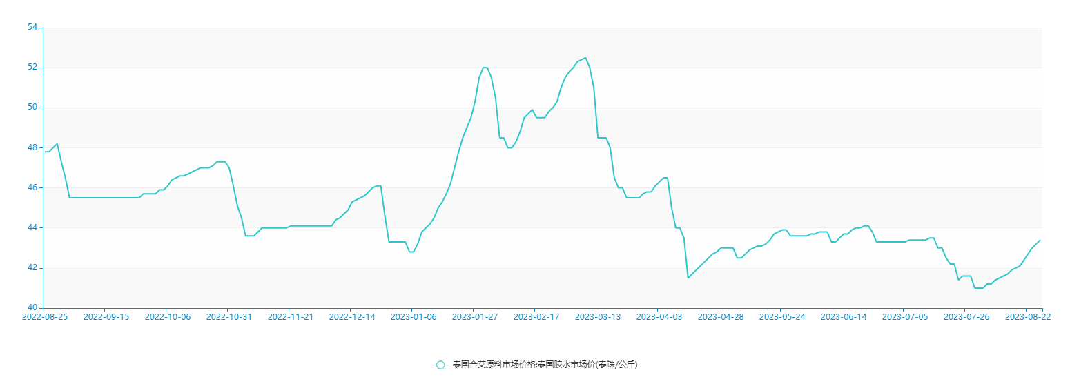Click y-axis value 54

pos(32,28)
